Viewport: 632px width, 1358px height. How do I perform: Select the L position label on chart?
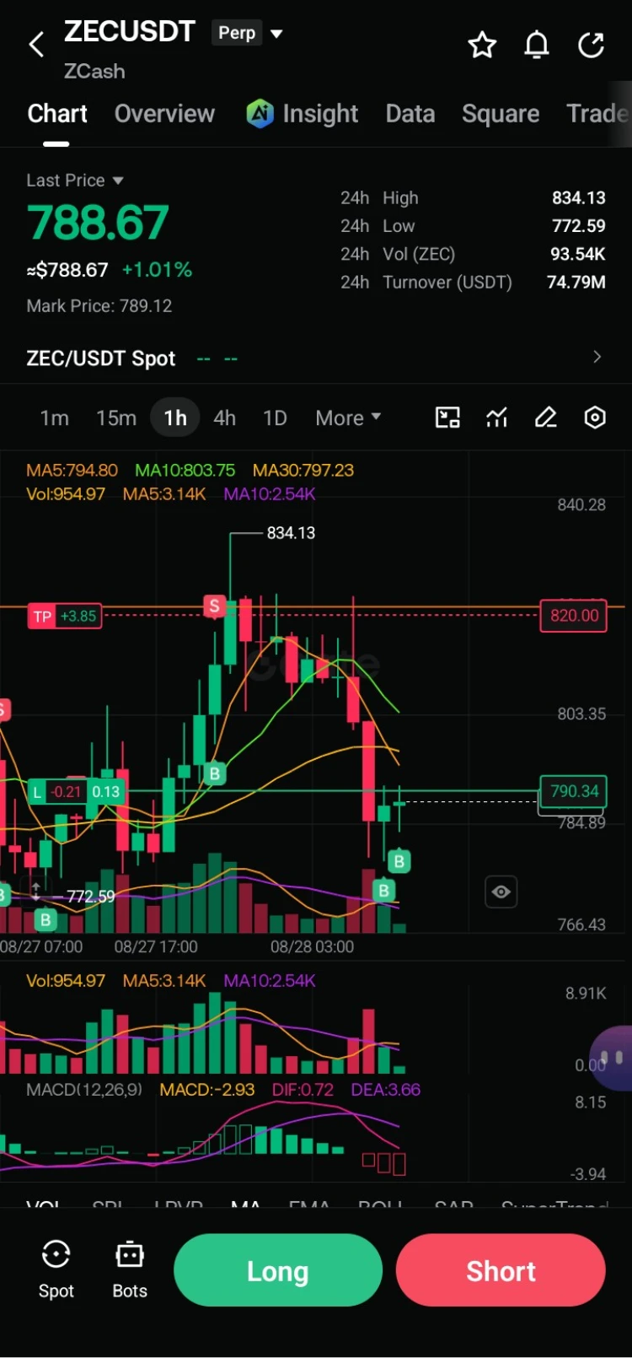76,792
